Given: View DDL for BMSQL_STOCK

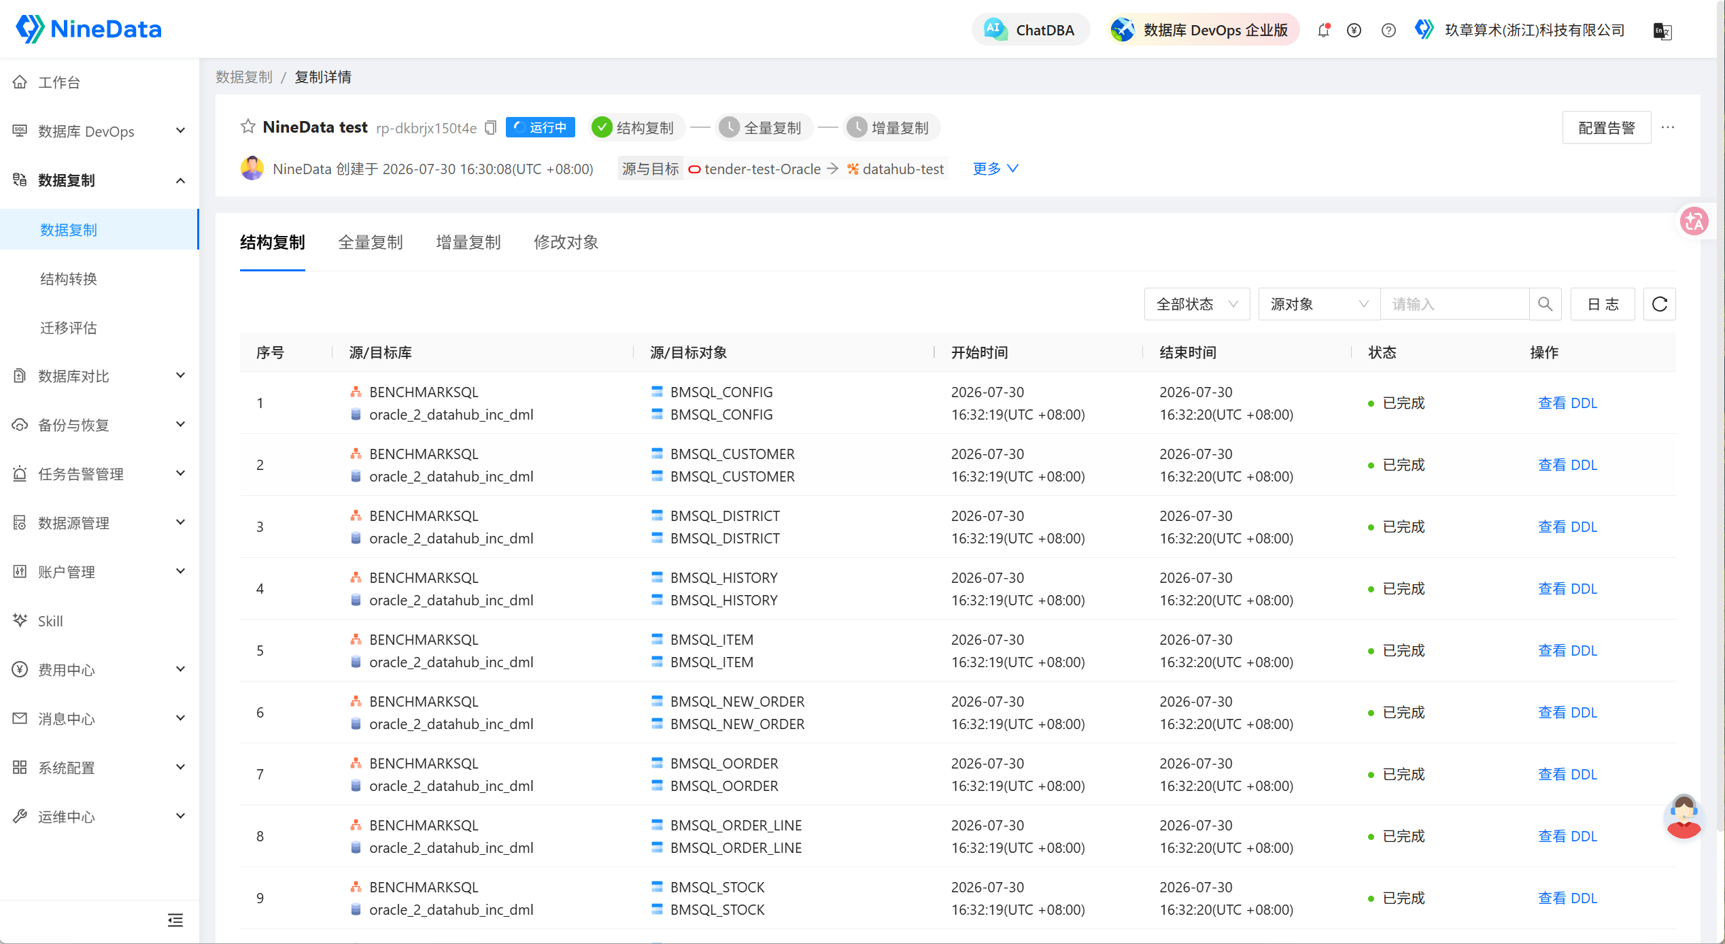Looking at the screenshot, I should (x=1567, y=898).
